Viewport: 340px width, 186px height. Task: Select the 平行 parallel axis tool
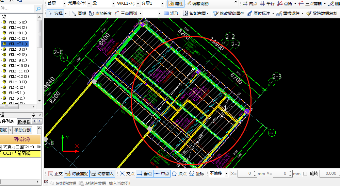(x=267, y=3)
